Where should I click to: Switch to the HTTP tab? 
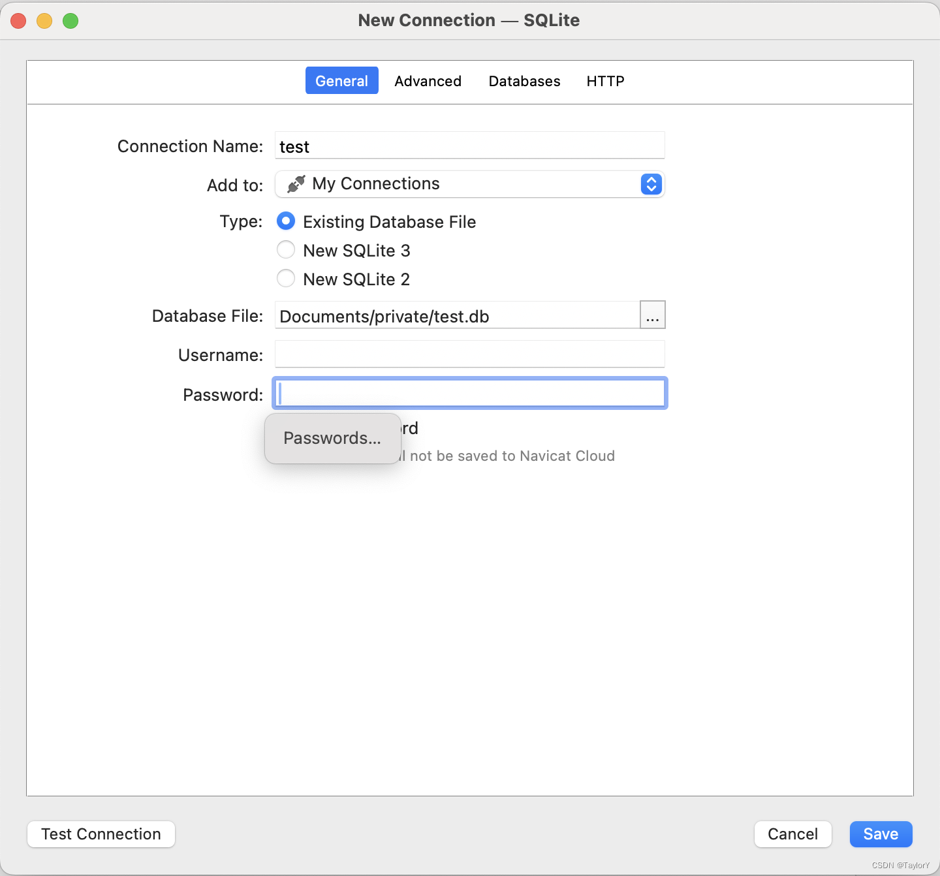point(604,81)
